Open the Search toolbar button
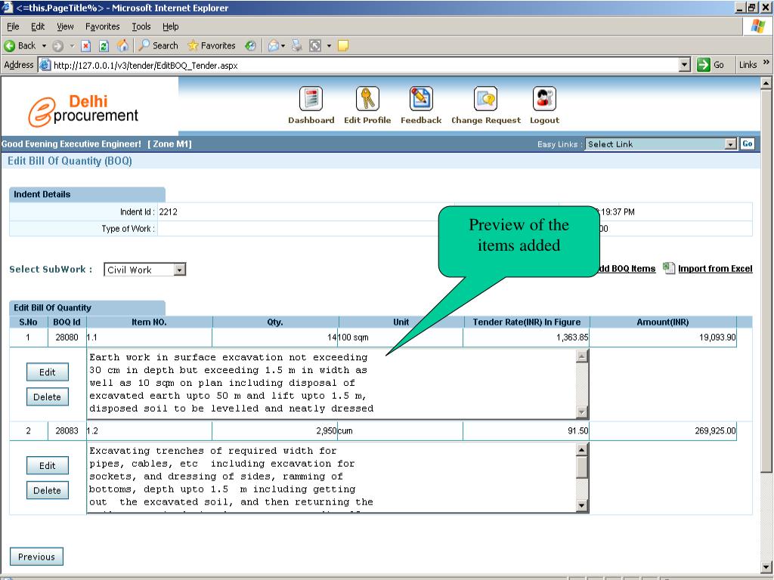 tap(159, 45)
